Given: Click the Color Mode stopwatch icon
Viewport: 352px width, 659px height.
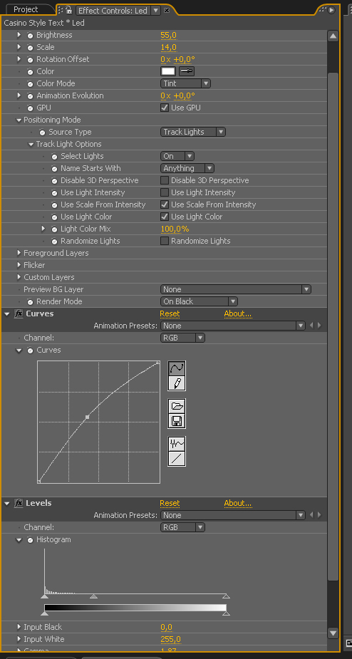Looking at the screenshot, I should tap(30, 83).
